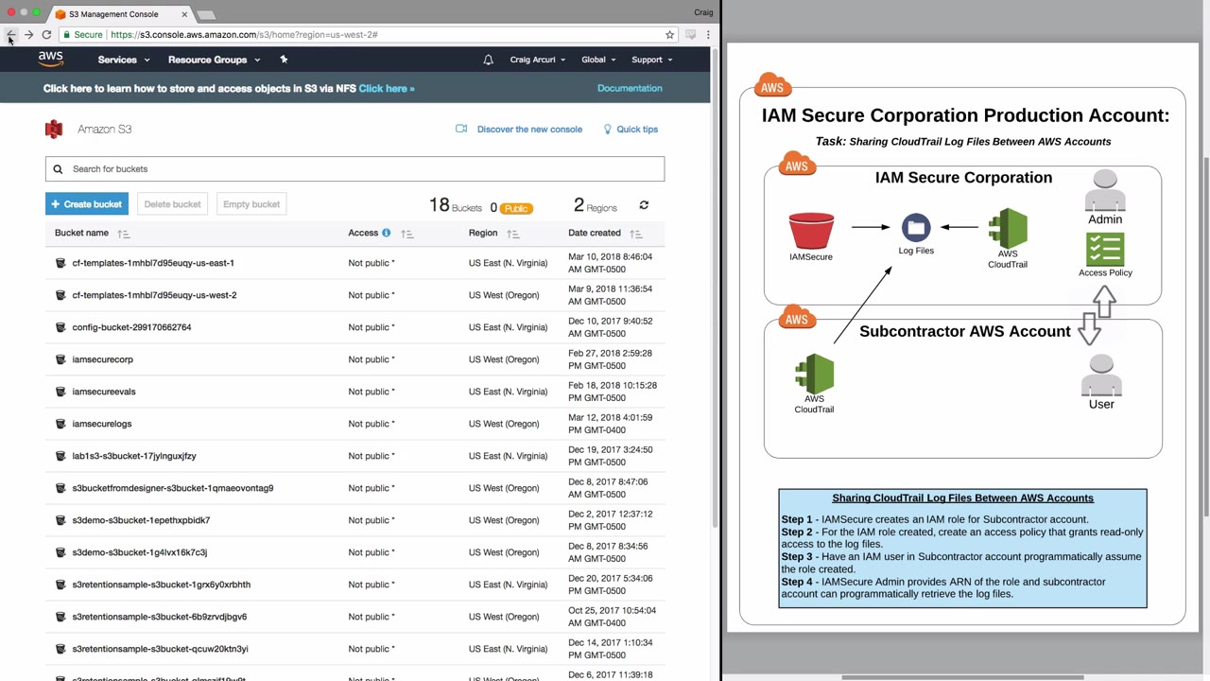Click the pin shortcut icon in AWS navbar

(284, 60)
